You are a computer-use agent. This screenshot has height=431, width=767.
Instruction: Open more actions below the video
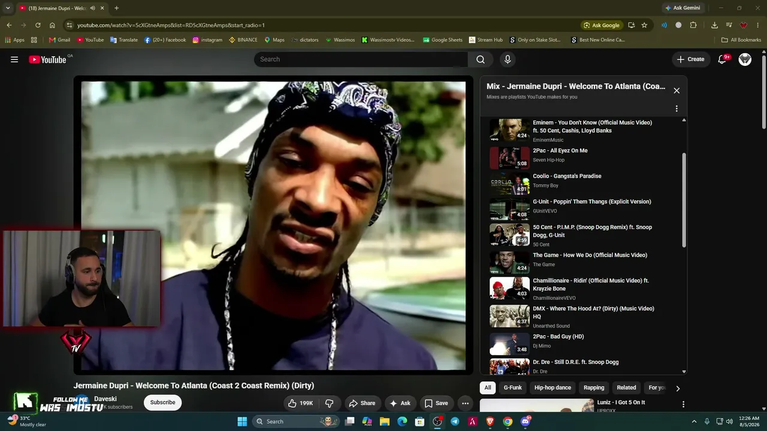465,403
